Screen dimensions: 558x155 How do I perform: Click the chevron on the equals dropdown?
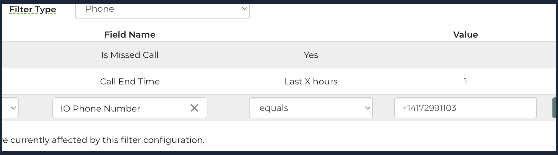tap(367, 108)
